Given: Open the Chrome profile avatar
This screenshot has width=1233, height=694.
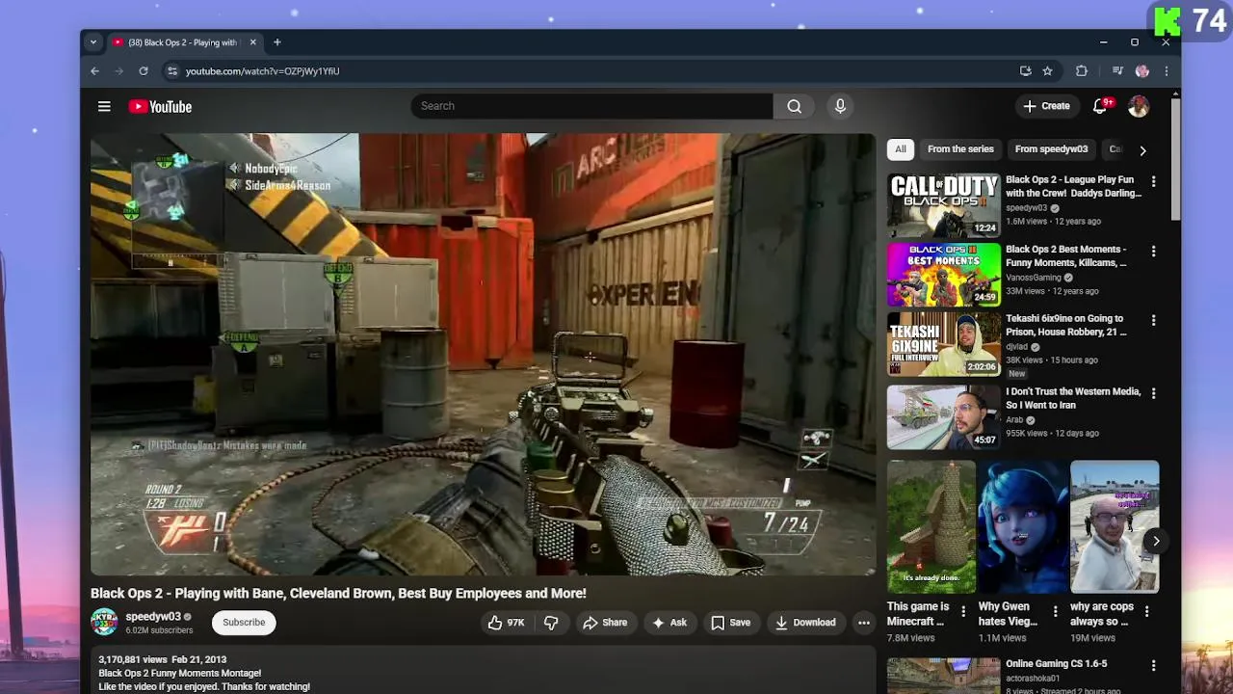Looking at the screenshot, I should (1142, 71).
